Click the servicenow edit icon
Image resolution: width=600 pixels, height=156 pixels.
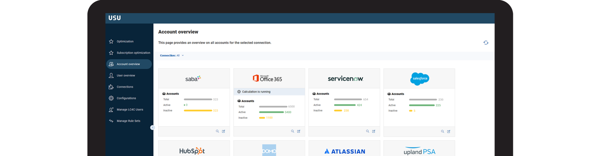[374, 131]
